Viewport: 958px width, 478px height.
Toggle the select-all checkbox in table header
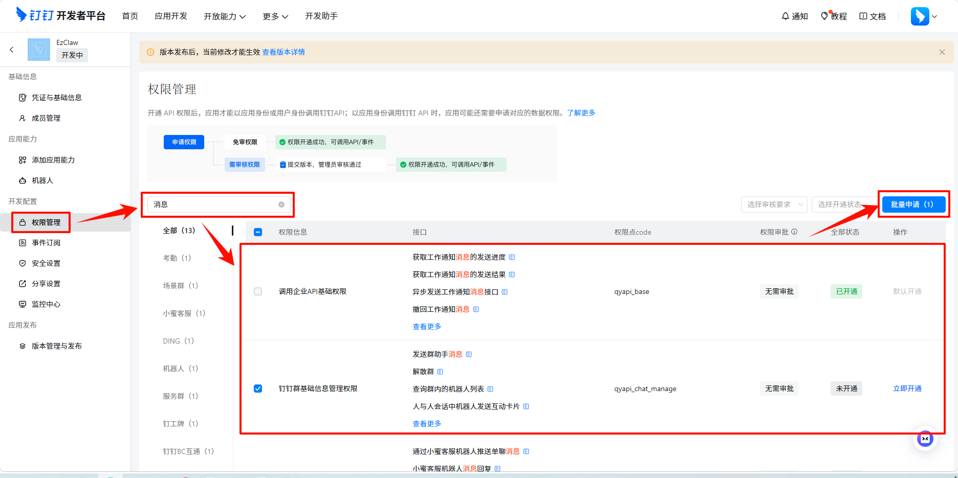click(258, 232)
